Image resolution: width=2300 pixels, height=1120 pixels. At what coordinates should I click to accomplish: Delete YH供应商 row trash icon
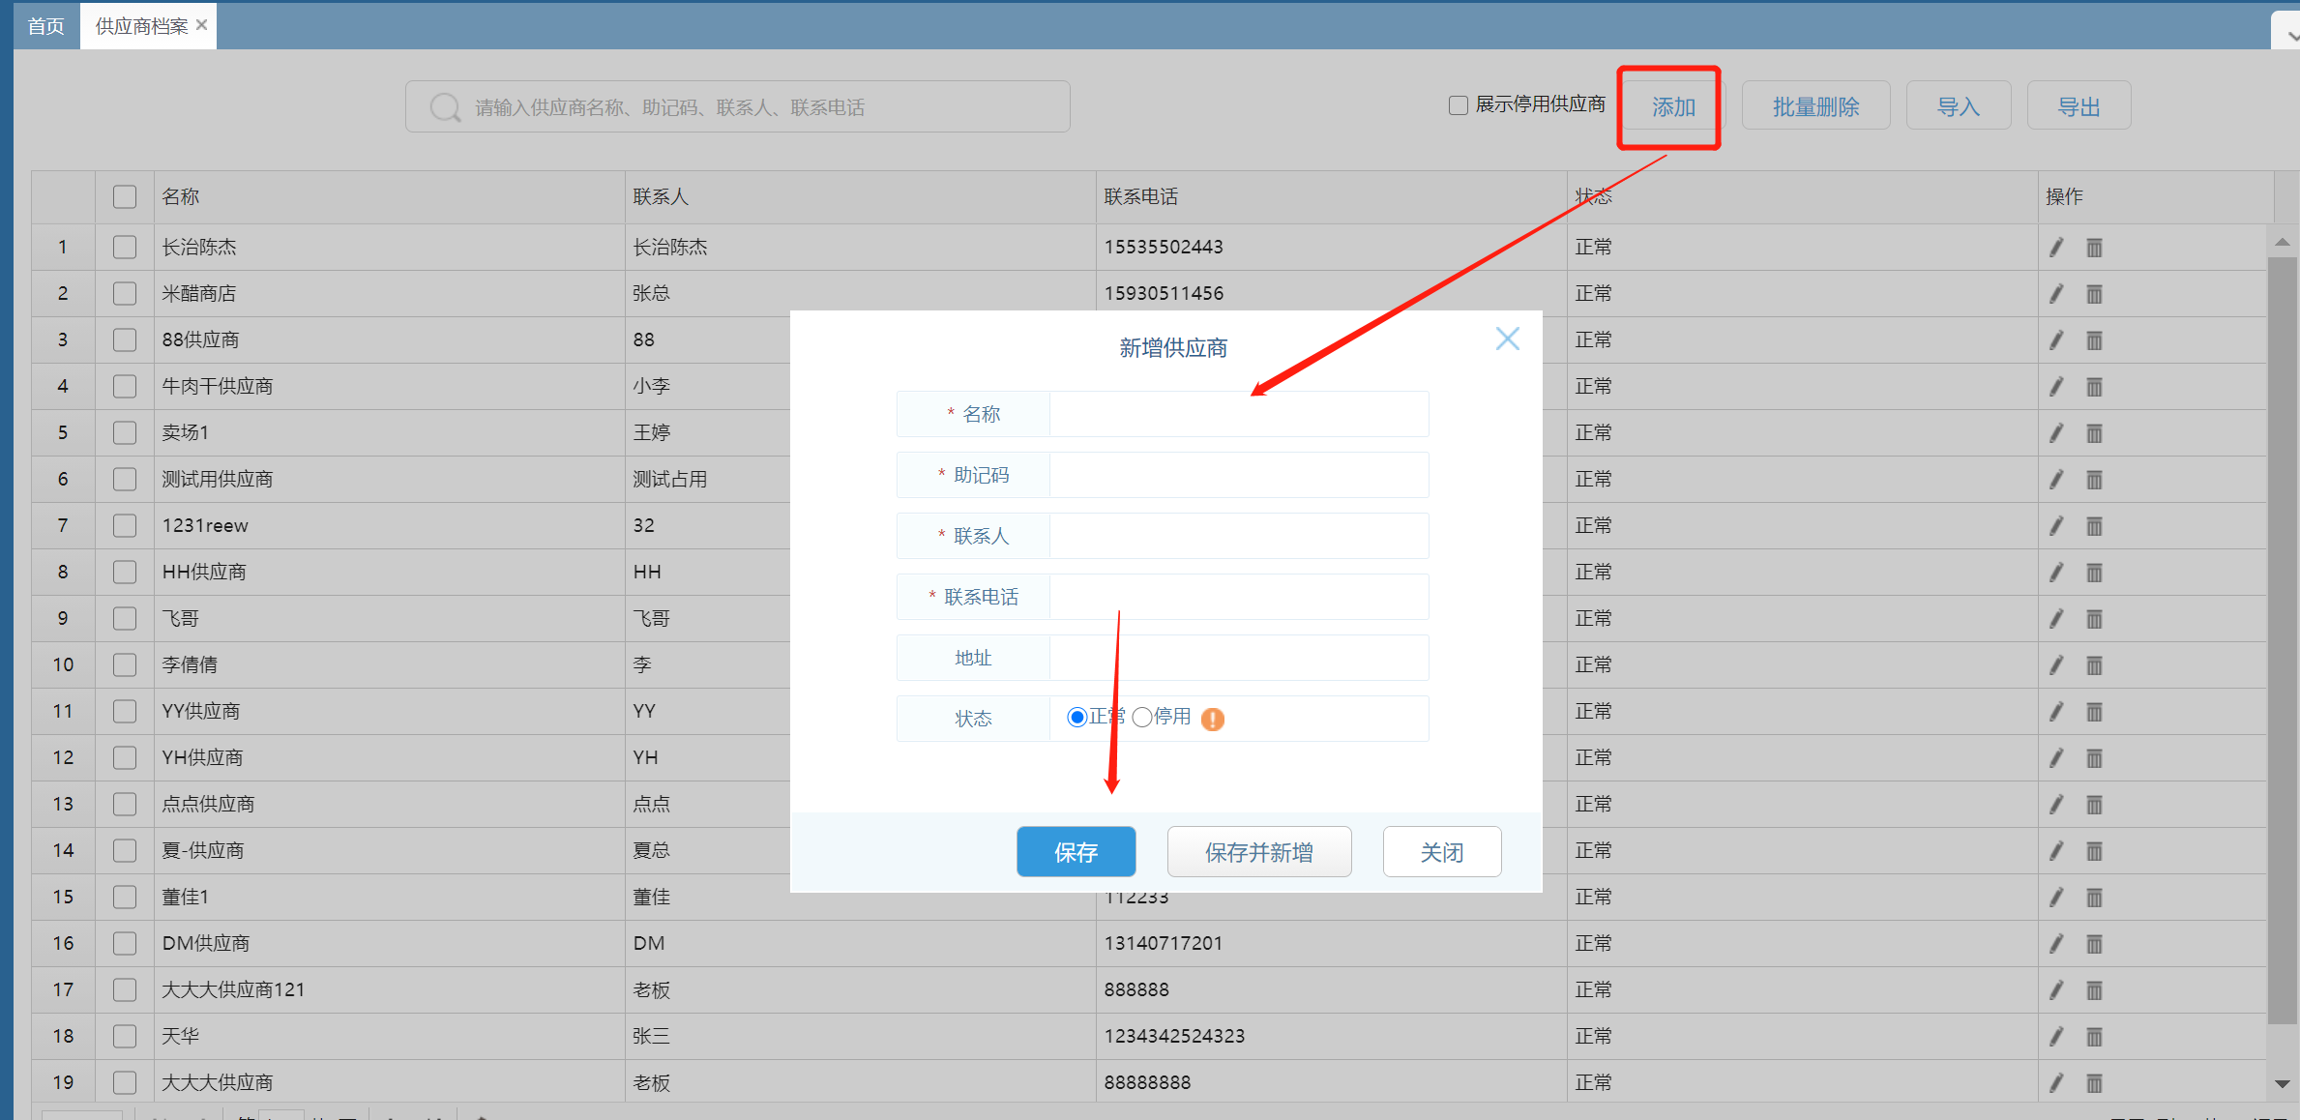click(2094, 758)
